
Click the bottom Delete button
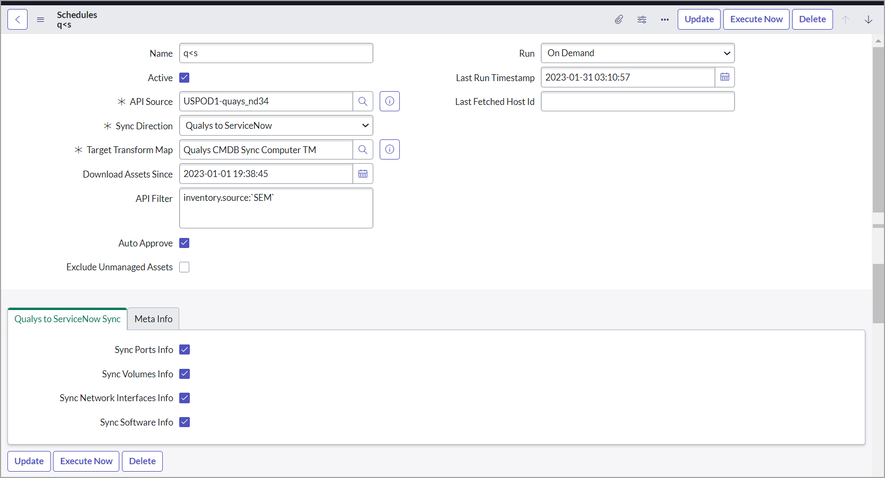[142, 461]
